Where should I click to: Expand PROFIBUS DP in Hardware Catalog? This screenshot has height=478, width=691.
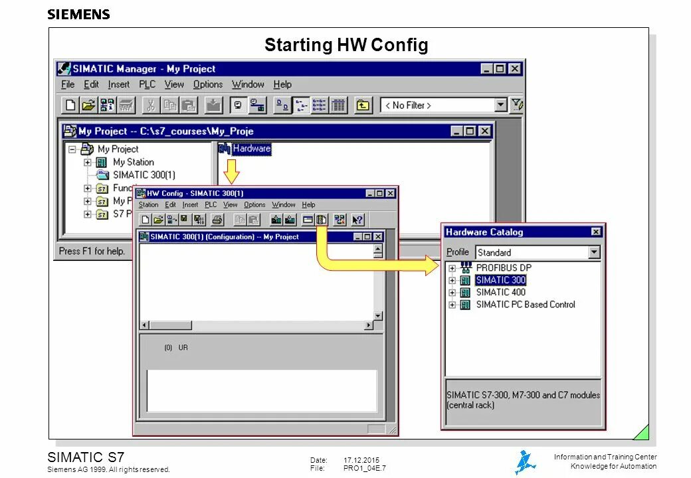point(452,268)
